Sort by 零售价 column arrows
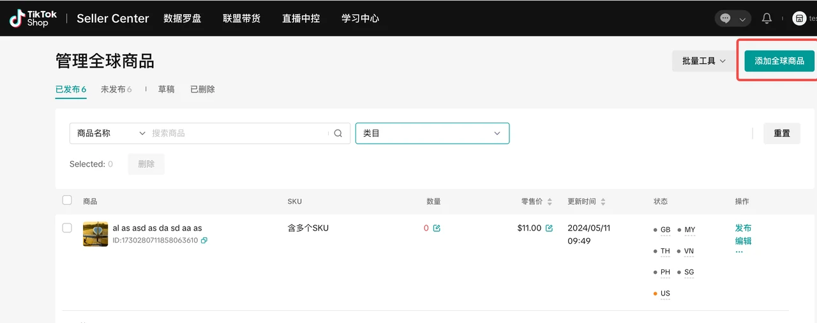The height and width of the screenshot is (323, 817). pos(550,202)
